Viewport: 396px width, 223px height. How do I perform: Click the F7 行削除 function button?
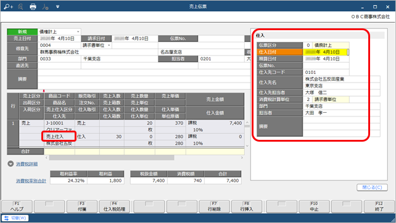pos(215,206)
